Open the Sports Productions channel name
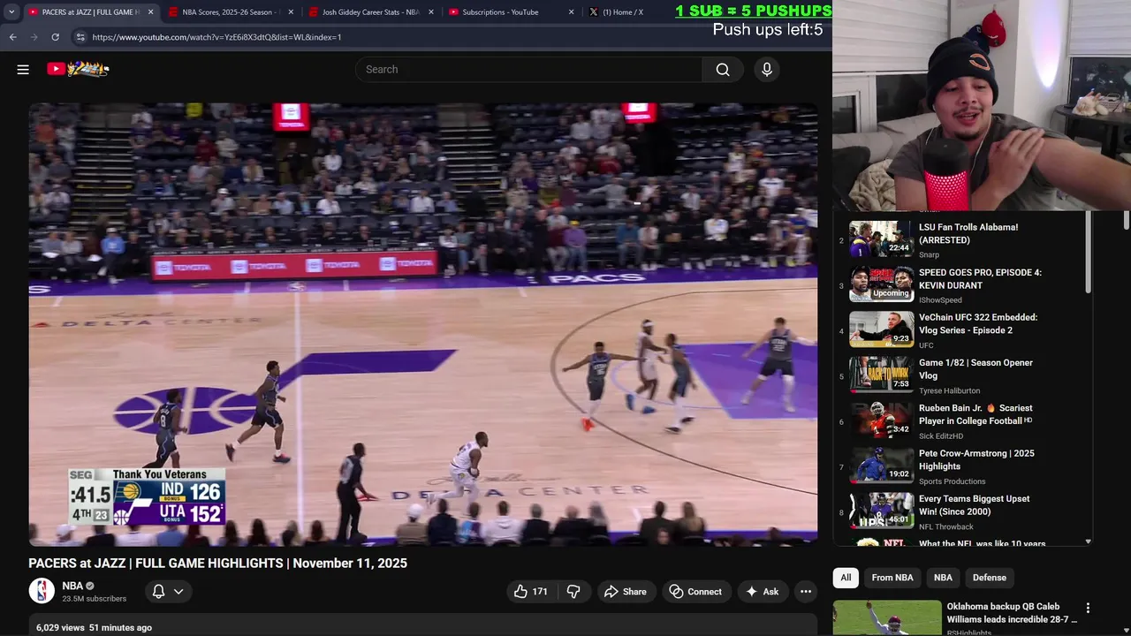 (x=952, y=481)
